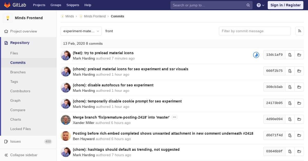
Task: Open the '(chore): disable autofocus for seo experiment' commit
Action: tap(113, 85)
